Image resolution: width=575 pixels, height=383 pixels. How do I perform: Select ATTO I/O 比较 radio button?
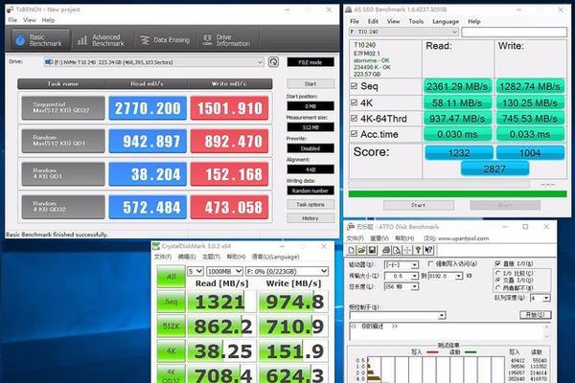click(498, 274)
